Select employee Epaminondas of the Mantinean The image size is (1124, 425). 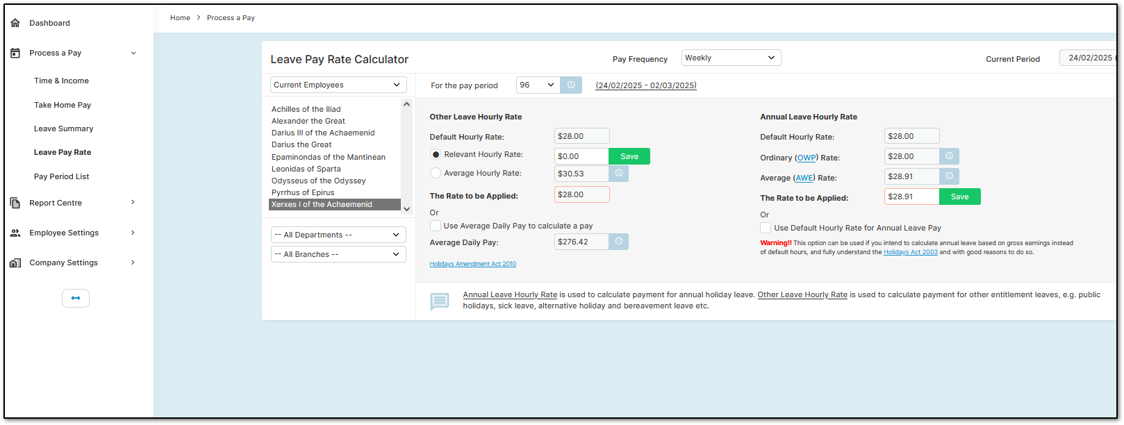click(x=329, y=157)
